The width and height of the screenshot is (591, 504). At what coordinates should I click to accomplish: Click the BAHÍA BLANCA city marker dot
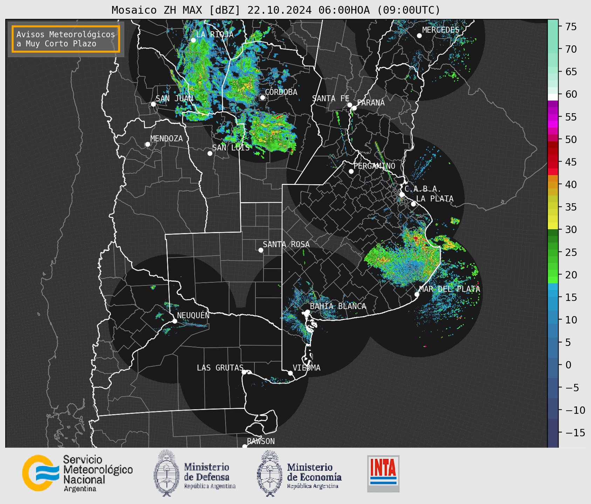[307, 312]
